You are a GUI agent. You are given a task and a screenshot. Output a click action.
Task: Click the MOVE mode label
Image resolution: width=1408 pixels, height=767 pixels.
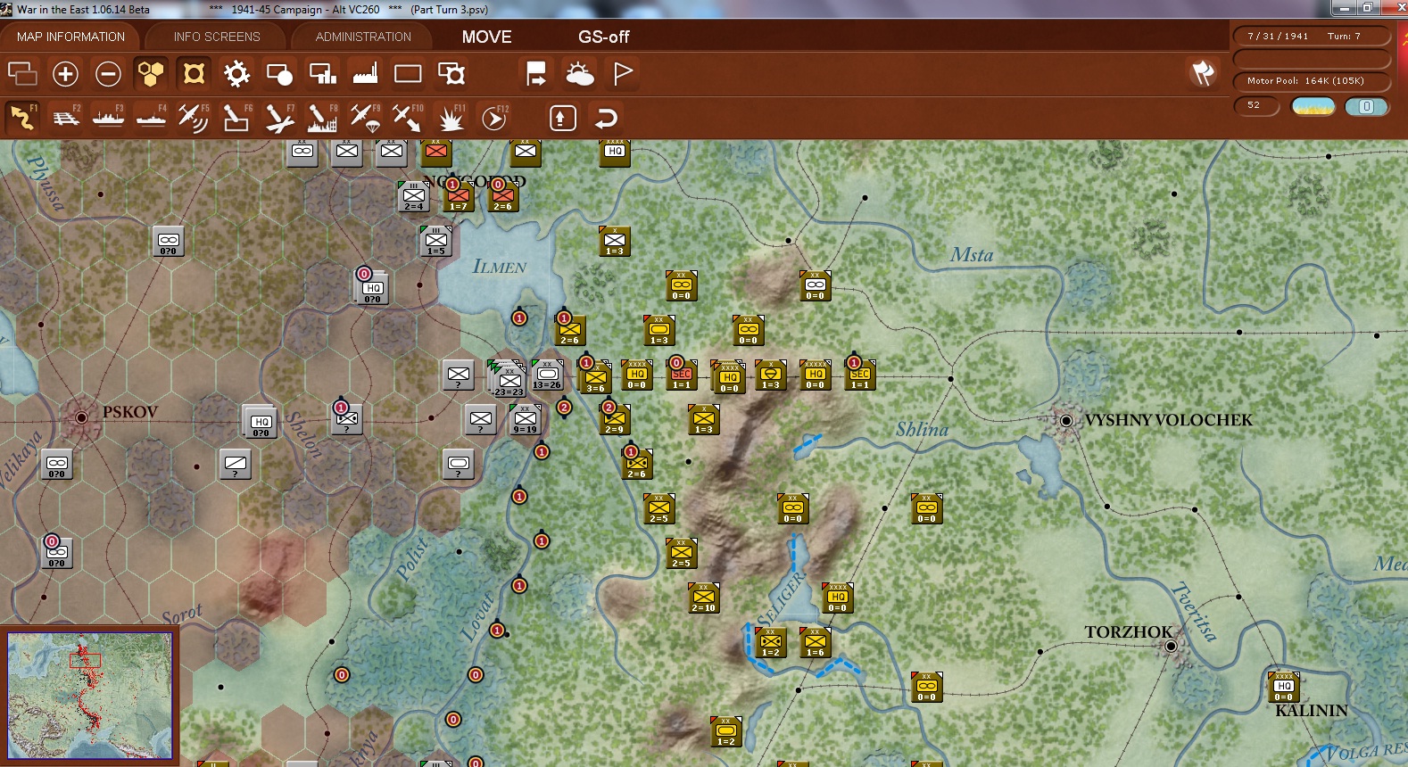click(487, 37)
